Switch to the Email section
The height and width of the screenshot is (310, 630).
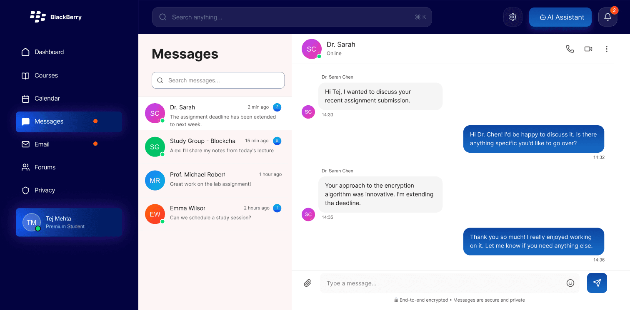pyautogui.click(x=42, y=144)
